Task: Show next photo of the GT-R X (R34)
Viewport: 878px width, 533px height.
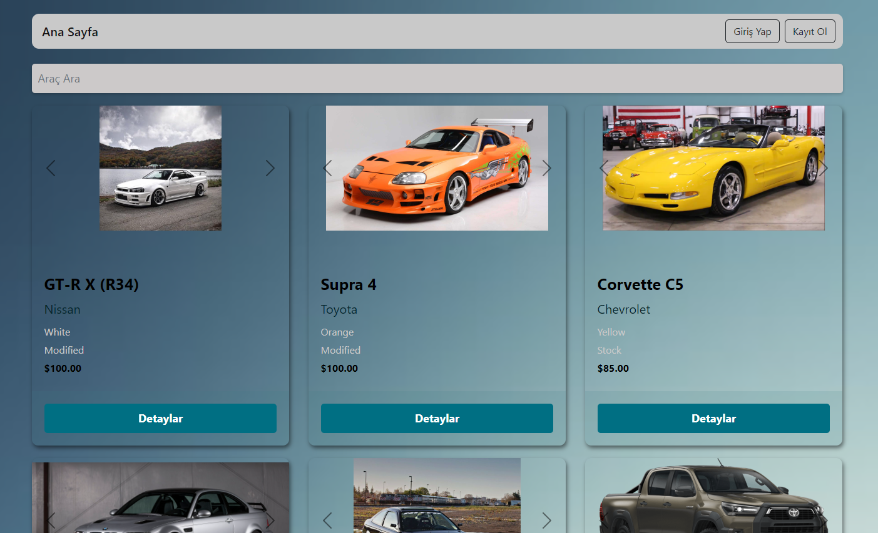Action: click(x=270, y=168)
